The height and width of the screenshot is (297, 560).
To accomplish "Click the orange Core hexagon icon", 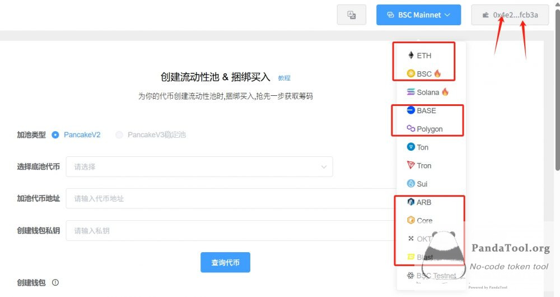I will [x=411, y=220].
